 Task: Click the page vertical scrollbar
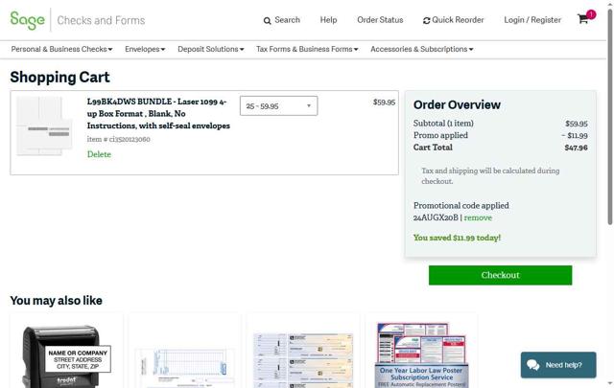click(610, 117)
